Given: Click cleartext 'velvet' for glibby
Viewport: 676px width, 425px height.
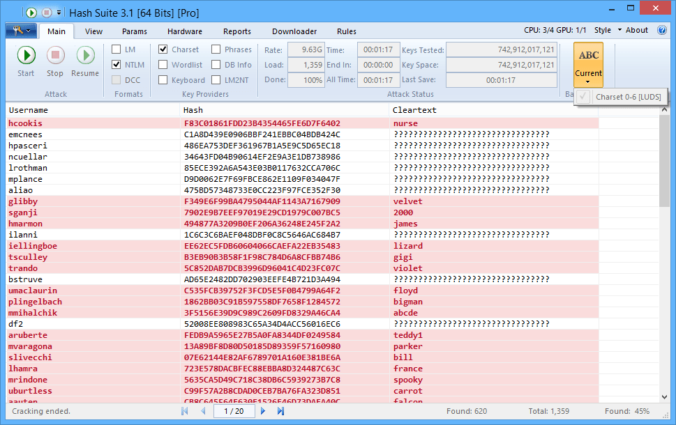Looking at the screenshot, I should 408,201.
